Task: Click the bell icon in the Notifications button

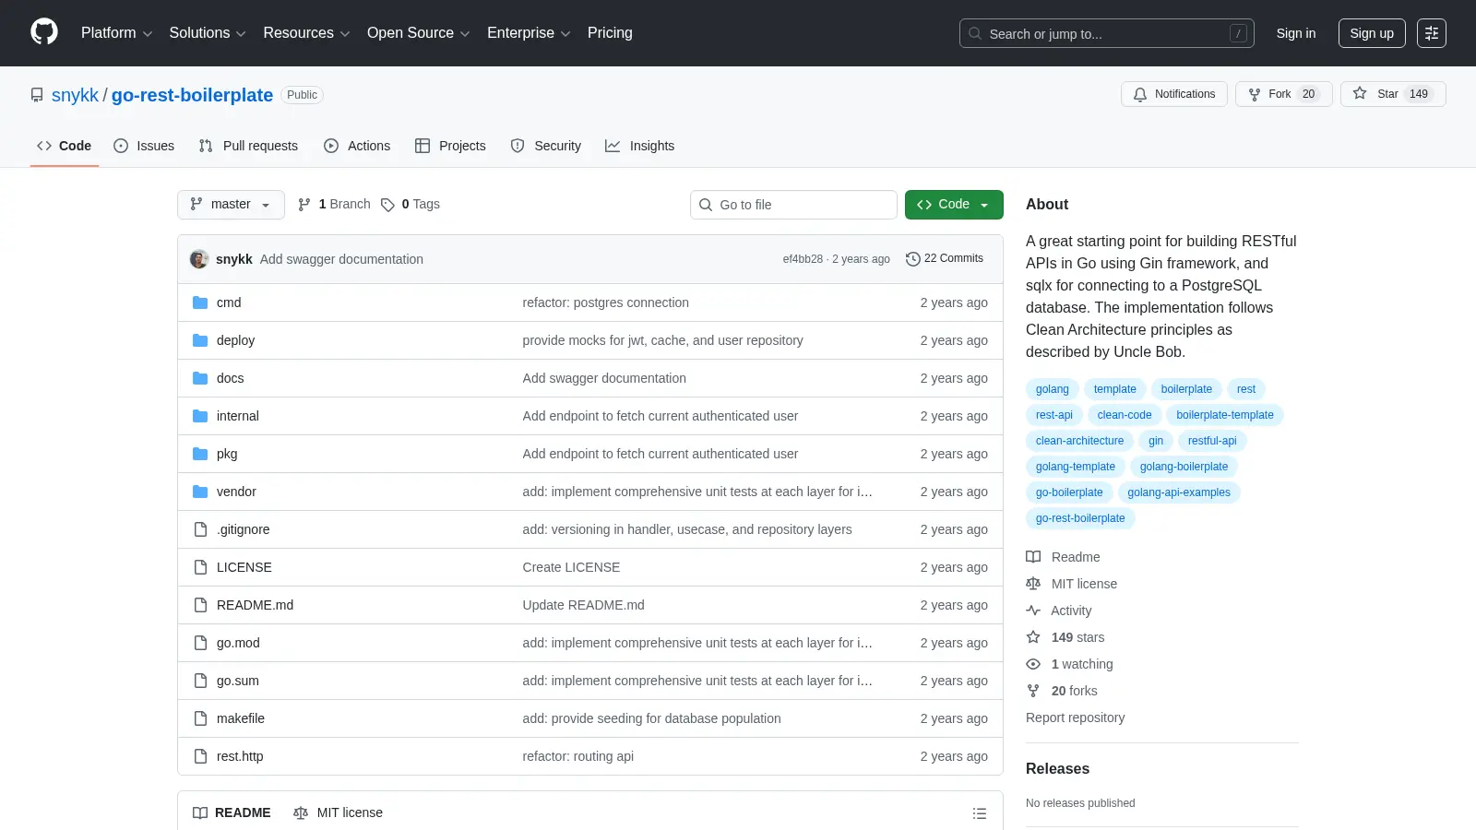Action: (1140, 94)
